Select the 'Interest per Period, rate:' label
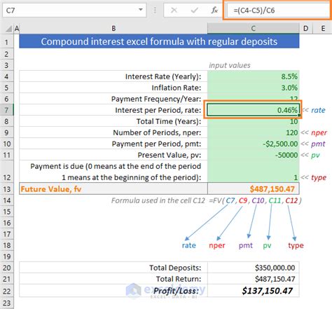 113,110
